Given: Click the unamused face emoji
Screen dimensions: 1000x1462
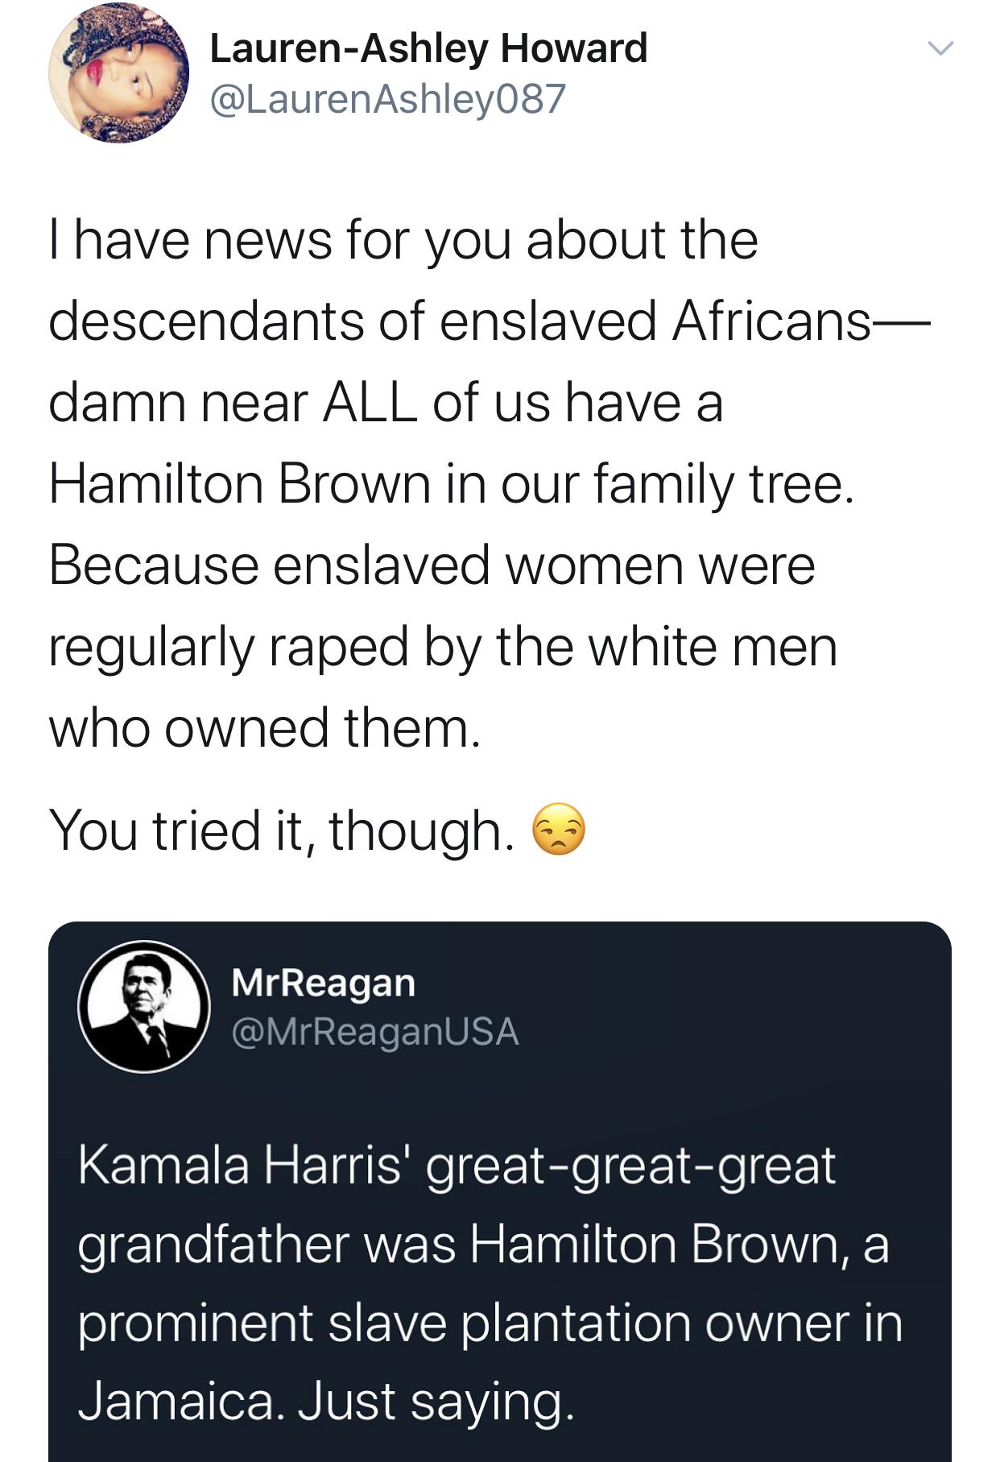Looking at the screenshot, I should pos(559,829).
